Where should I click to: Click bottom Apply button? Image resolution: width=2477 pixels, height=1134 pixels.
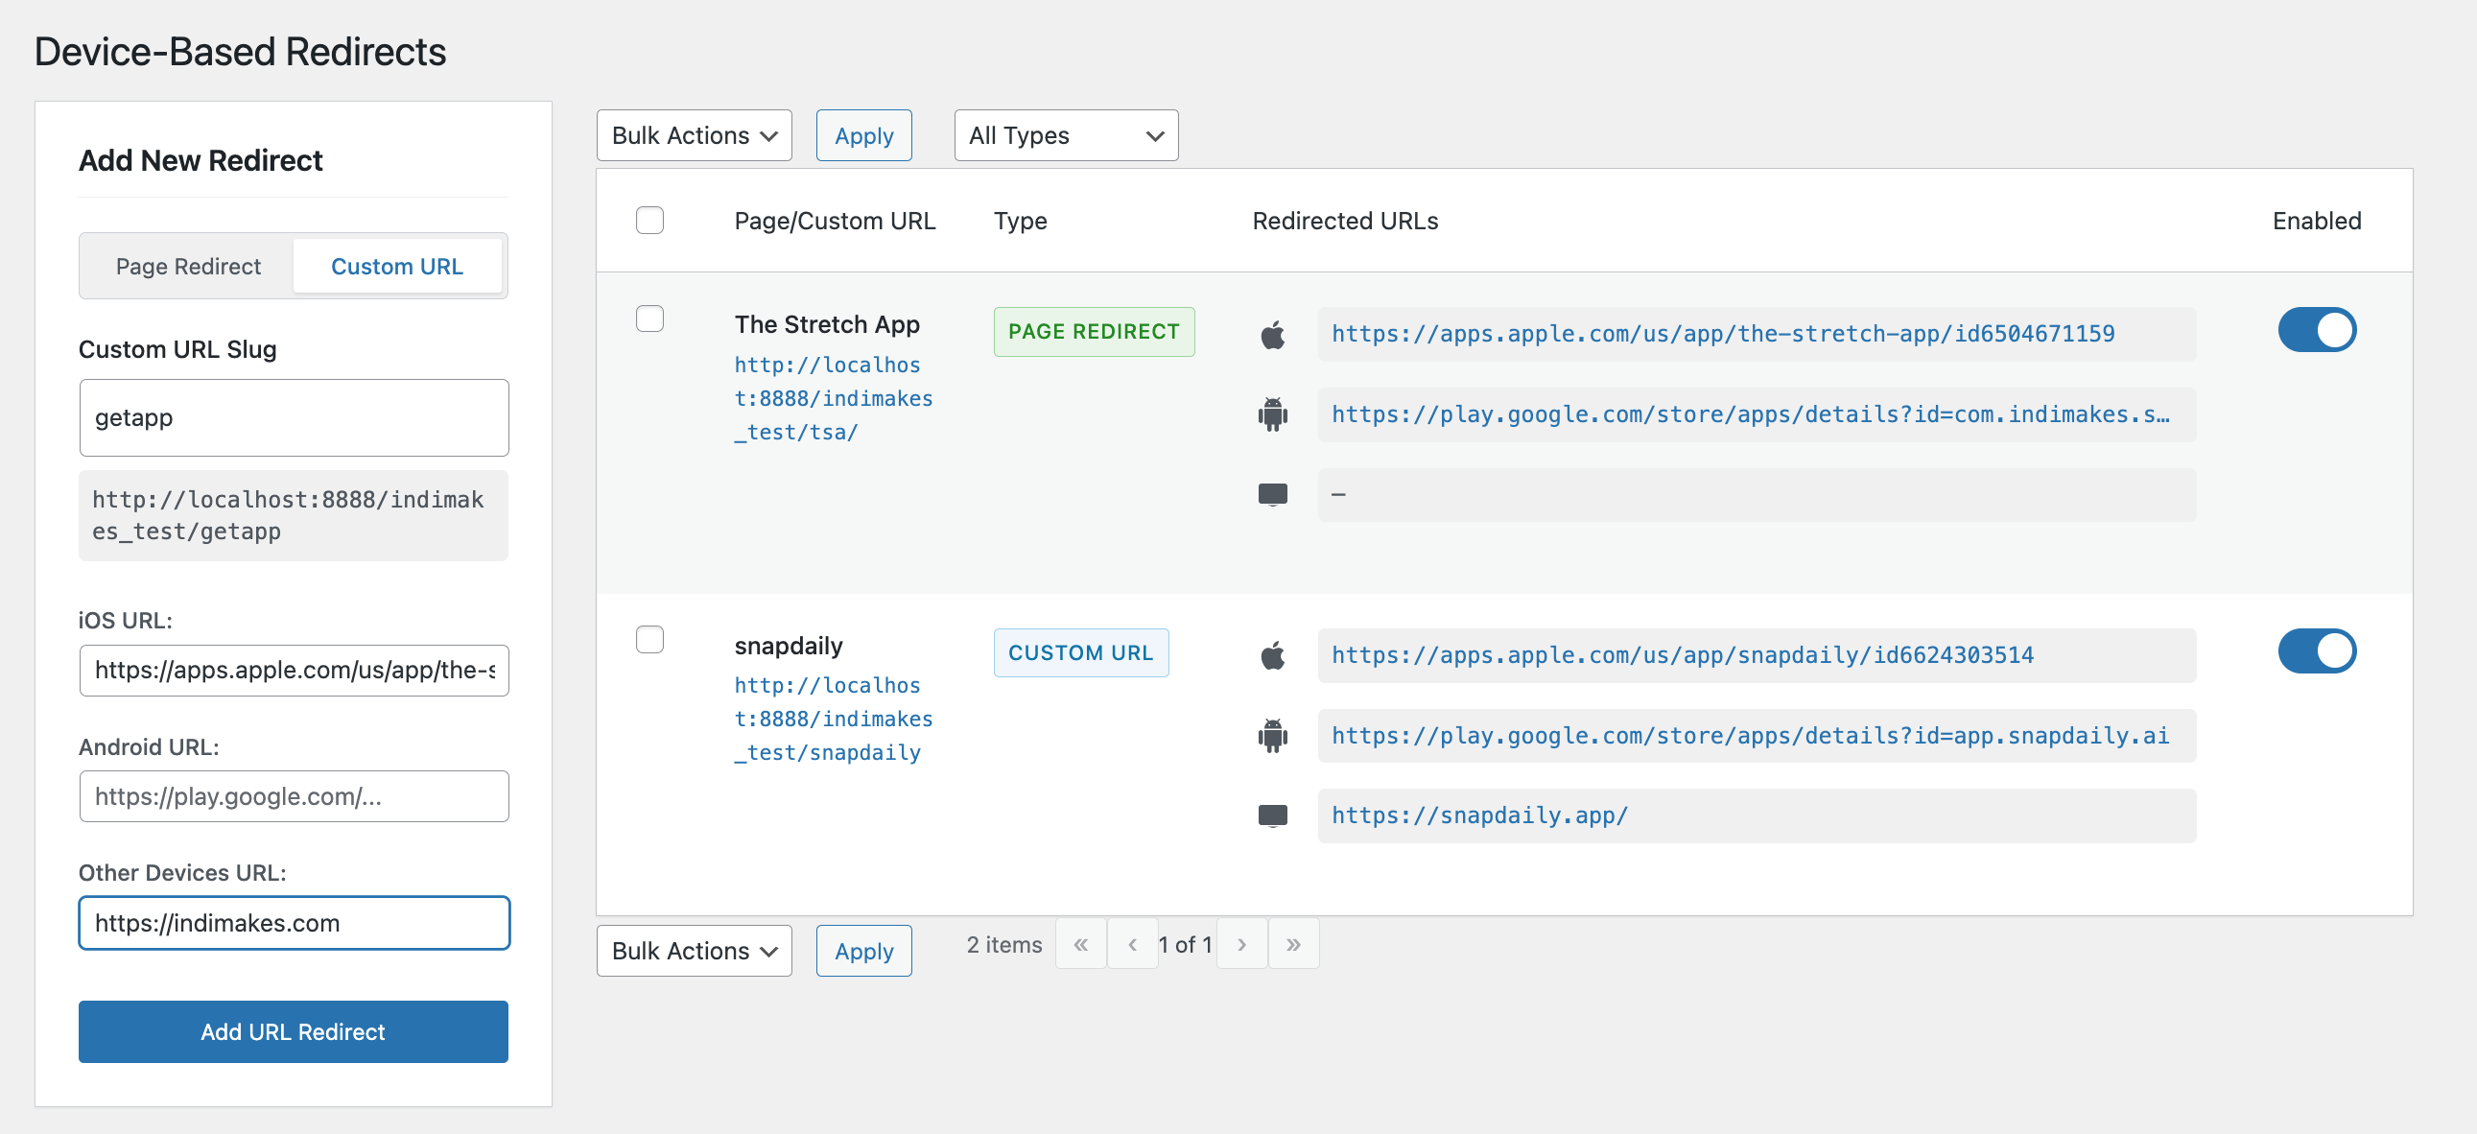863,952
